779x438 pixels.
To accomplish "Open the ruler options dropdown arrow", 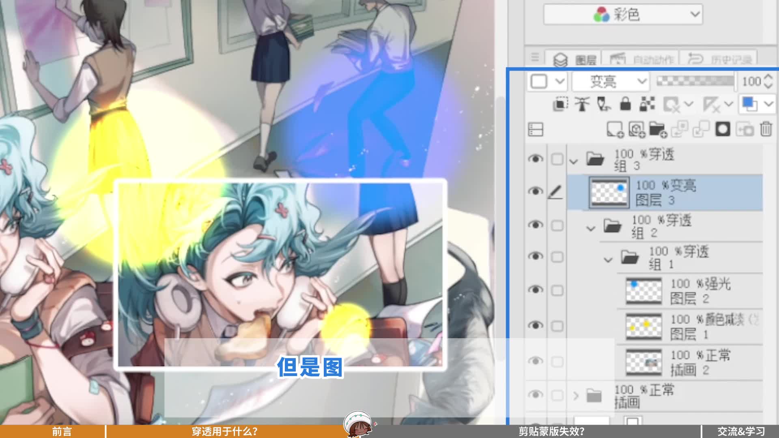I will click(x=729, y=104).
